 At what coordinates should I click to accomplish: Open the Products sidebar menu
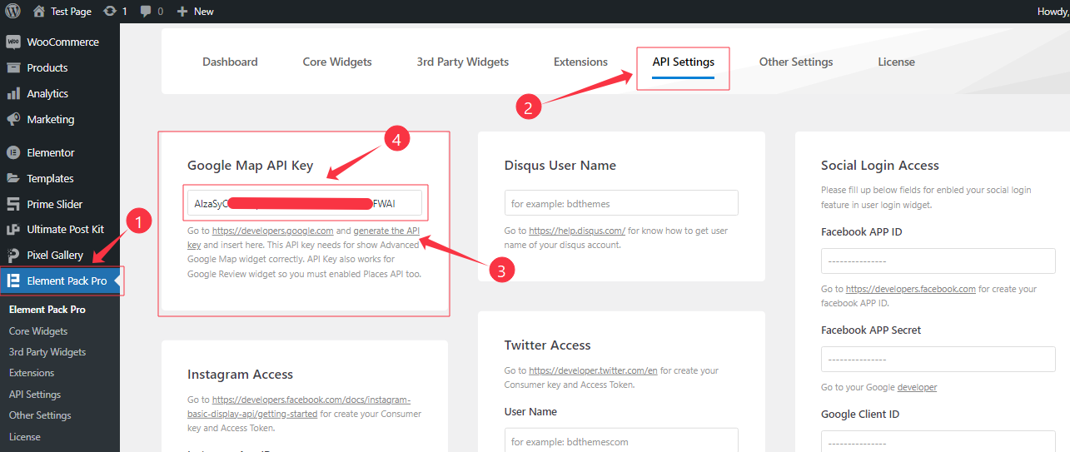point(47,67)
